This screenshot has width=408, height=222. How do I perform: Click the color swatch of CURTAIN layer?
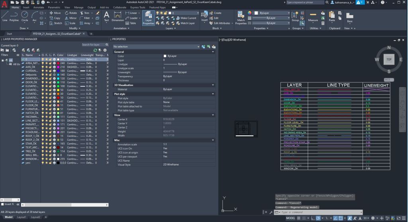pos(58,71)
